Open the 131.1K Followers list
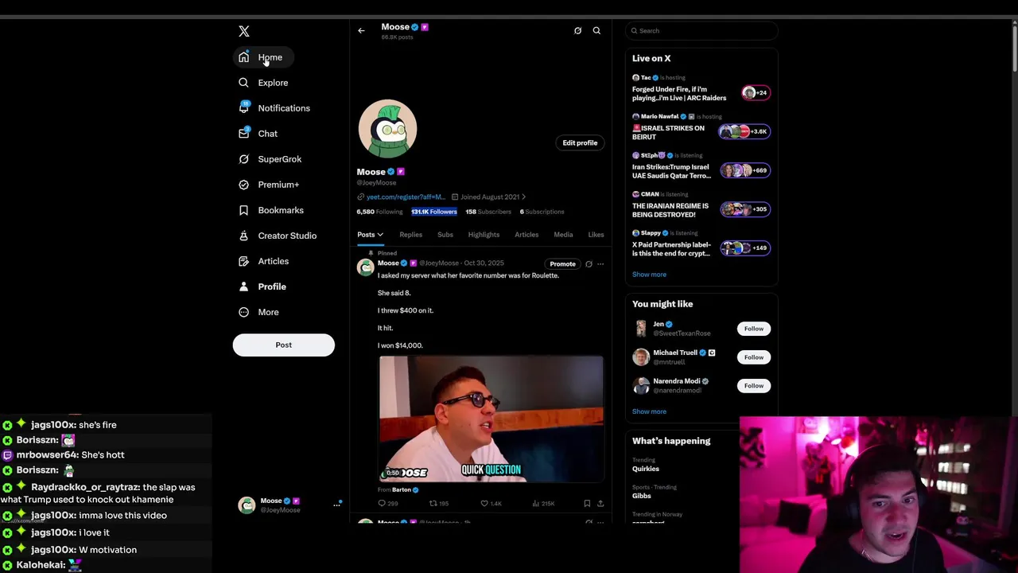Viewport: 1018px width, 573px height. click(434, 212)
